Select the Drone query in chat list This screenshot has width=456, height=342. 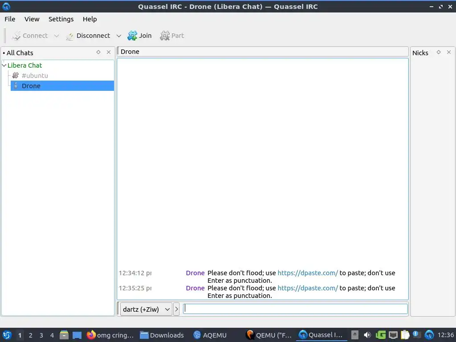point(62,86)
